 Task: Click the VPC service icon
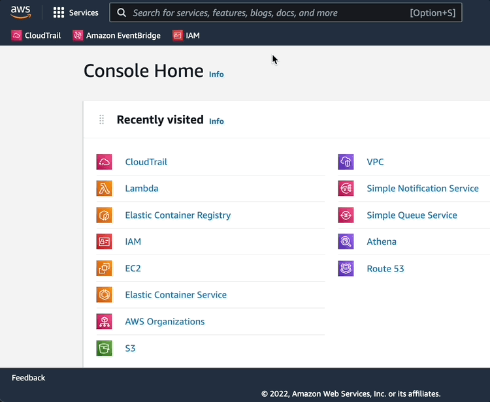coord(346,162)
